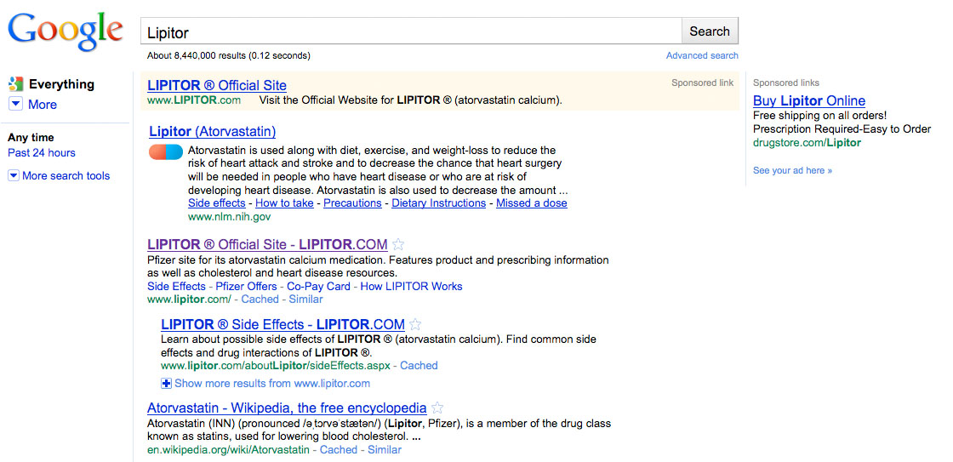Click the Everything colored icon in sidebar
The image size is (953, 462).
16,84
